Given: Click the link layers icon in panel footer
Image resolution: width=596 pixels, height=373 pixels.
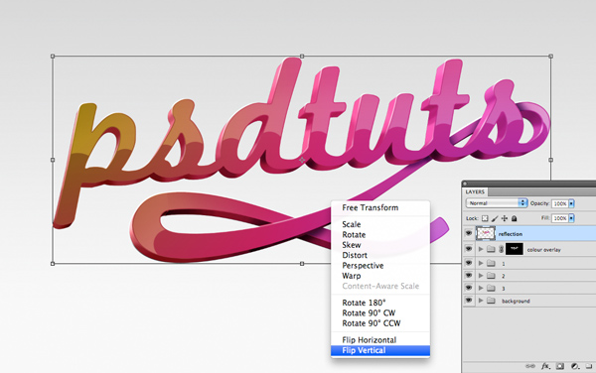Looking at the screenshot, I should pyautogui.click(x=529, y=366).
